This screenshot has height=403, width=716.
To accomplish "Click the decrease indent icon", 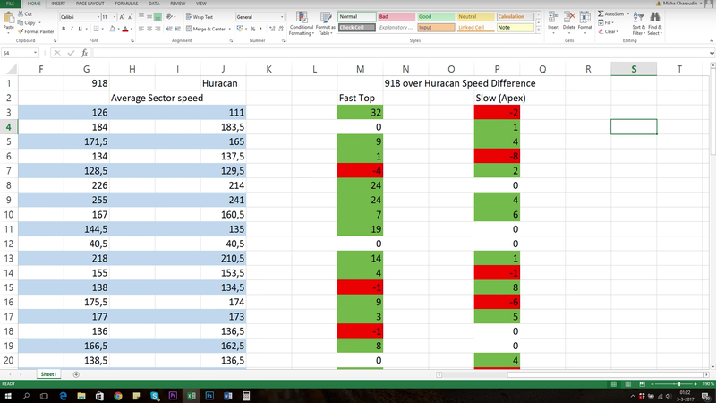I will 169,29.
